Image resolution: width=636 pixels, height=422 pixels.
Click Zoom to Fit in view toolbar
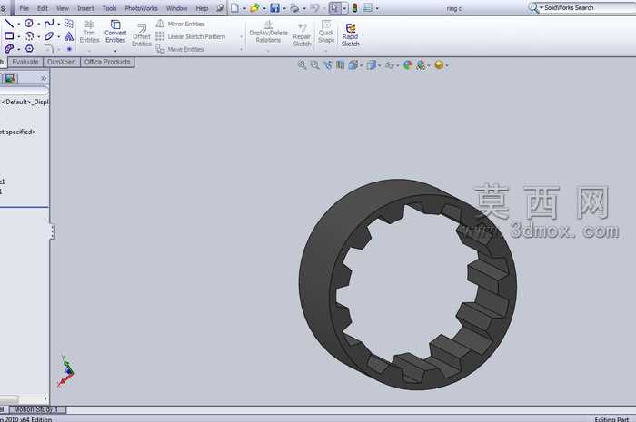coord(302,64)
